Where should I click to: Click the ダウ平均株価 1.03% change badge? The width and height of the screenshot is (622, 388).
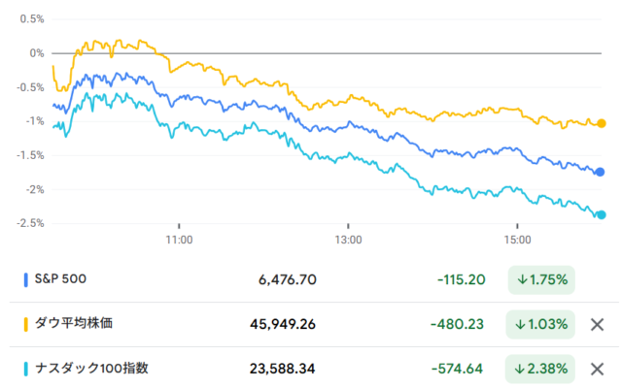[540, 324]
